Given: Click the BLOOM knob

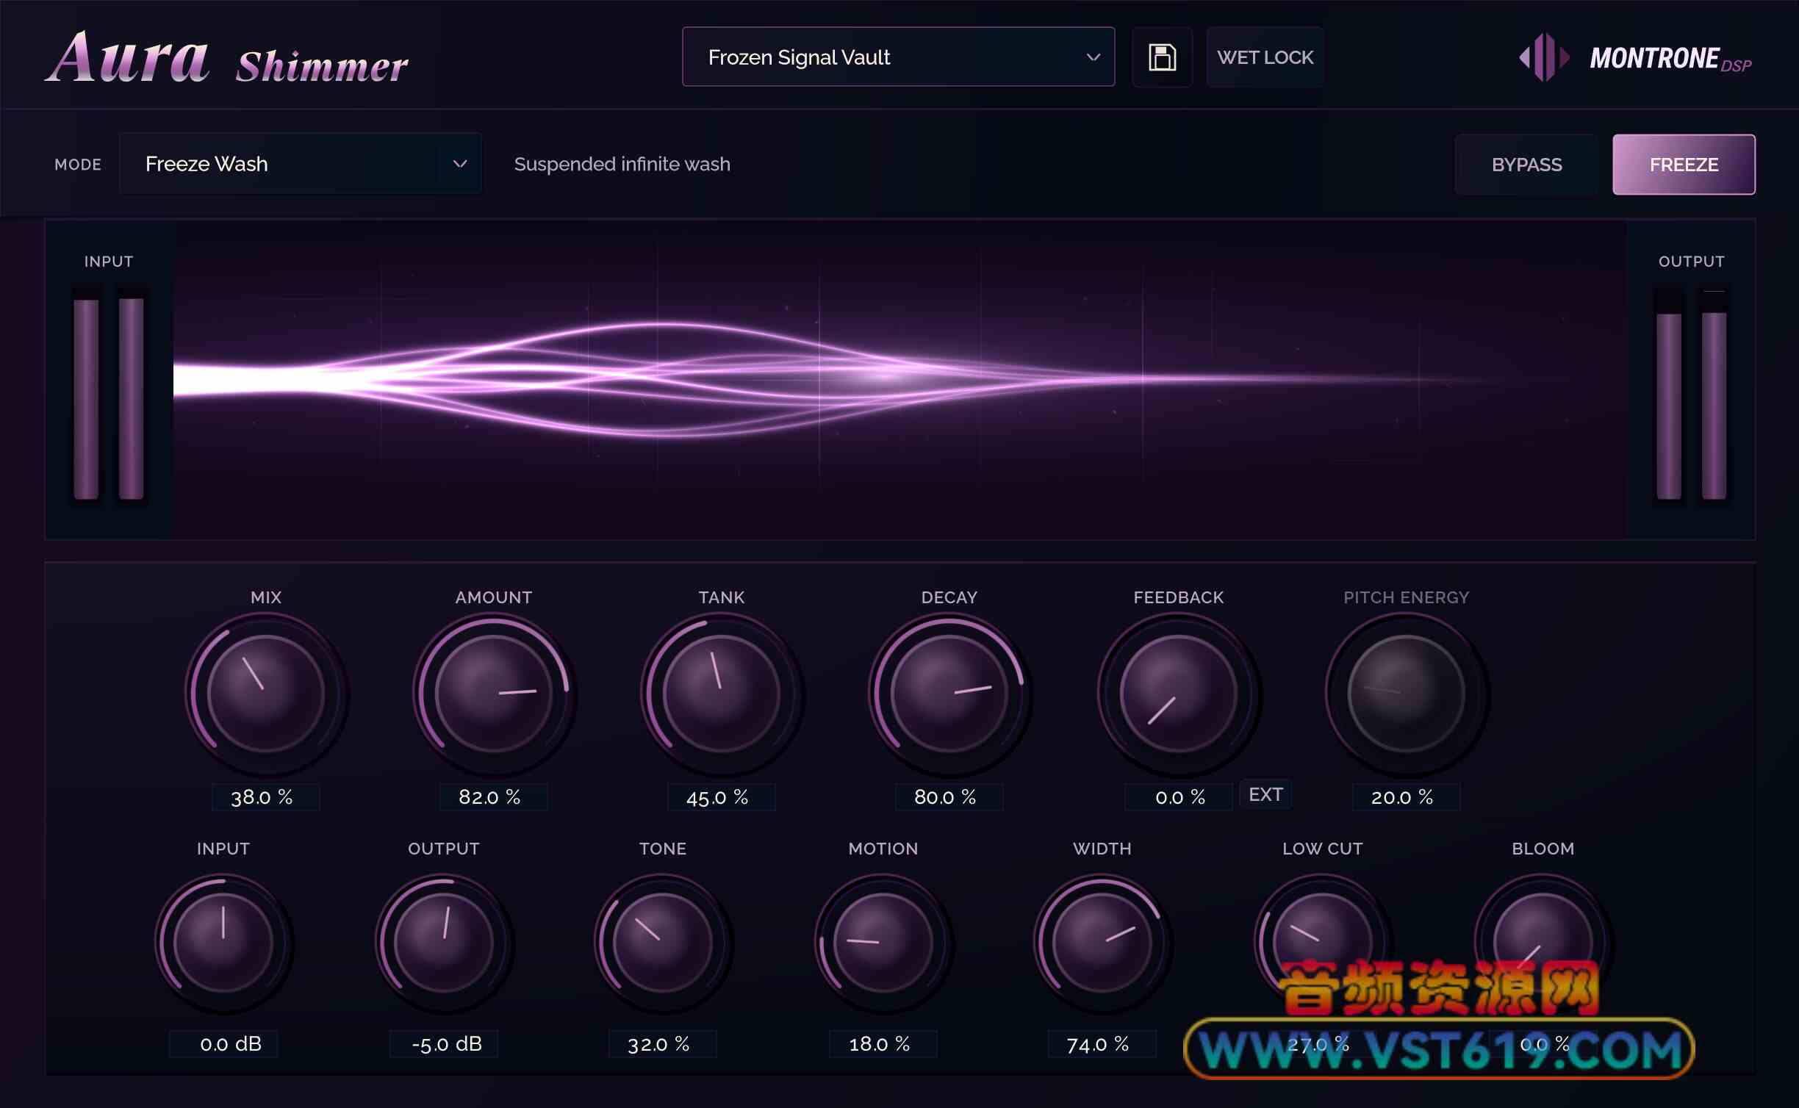Looking at the screenshot, I should pyautogui.click(x=1543, y=943).
